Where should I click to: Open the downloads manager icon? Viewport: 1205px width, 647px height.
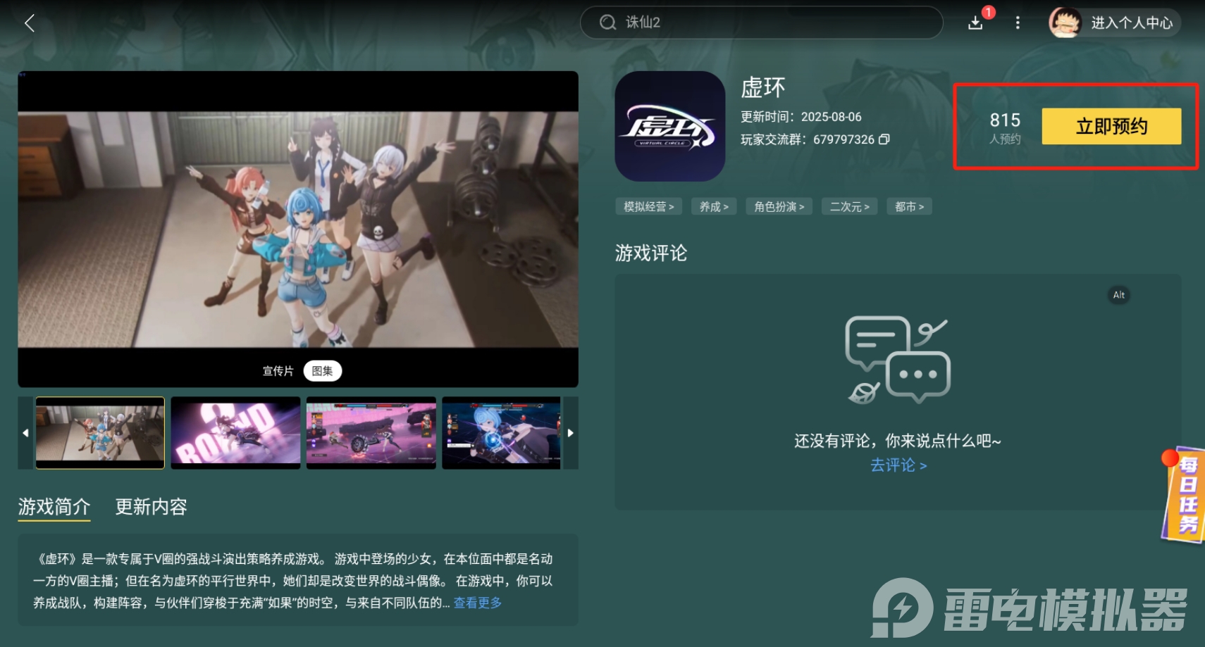click(975, 23)
